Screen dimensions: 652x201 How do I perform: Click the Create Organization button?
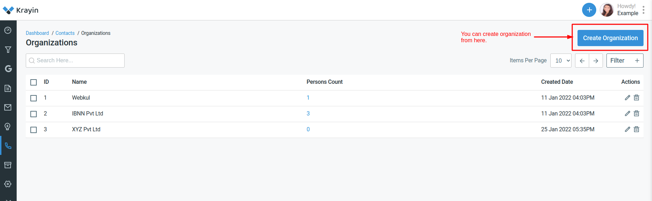[x=610, y=38]
